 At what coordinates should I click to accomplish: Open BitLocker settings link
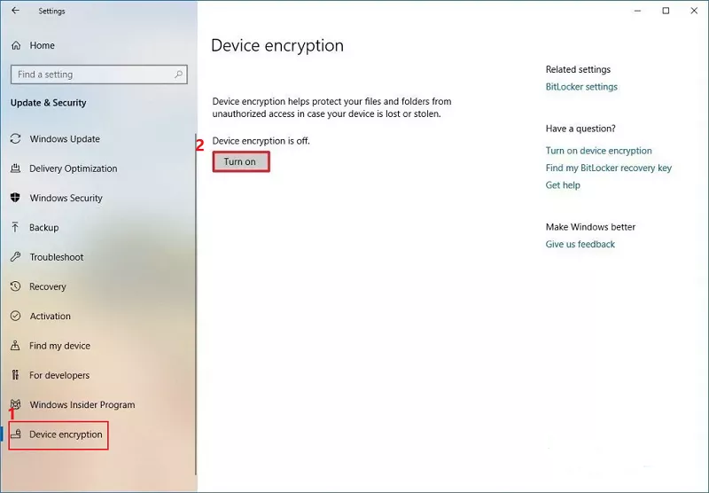click(x=581, y=87)
